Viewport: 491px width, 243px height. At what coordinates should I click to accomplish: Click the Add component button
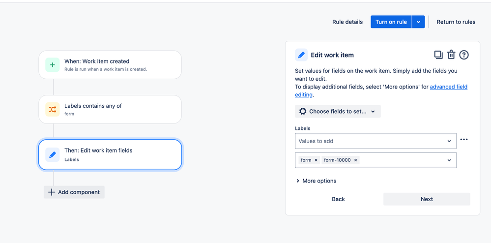pos(74,192)
